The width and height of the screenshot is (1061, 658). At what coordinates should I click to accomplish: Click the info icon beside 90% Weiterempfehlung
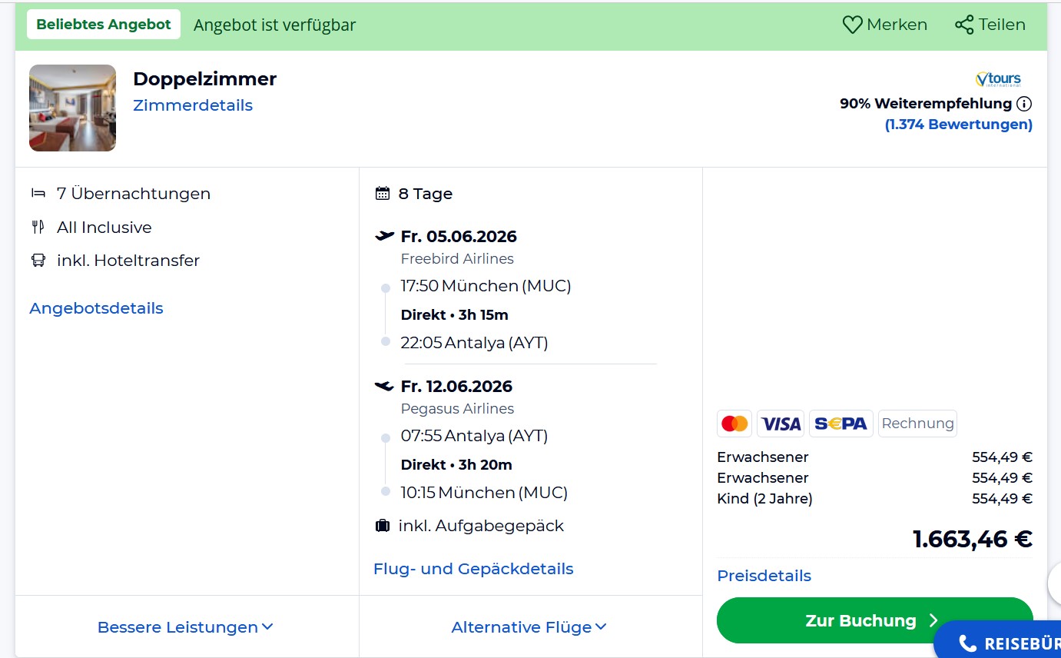pyautogui.click(x=1024, y=104)
